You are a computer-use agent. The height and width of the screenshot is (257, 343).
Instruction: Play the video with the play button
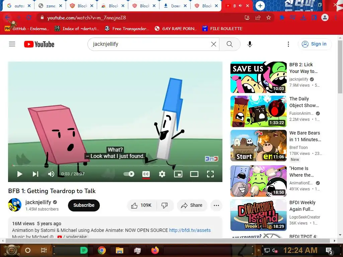point(20,174)
